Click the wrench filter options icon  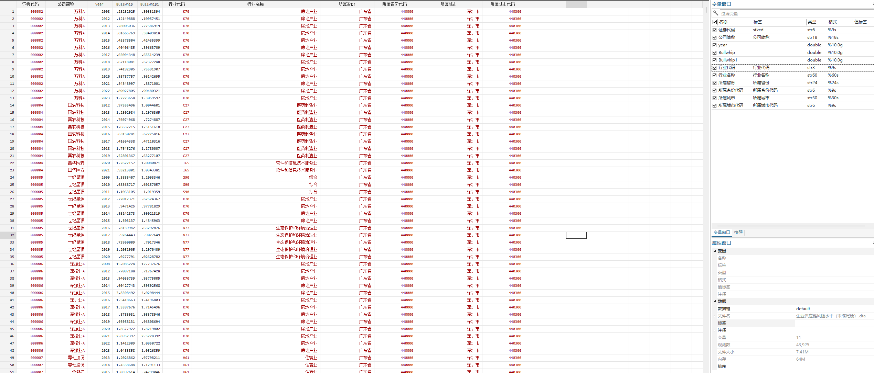coord(716,13)
